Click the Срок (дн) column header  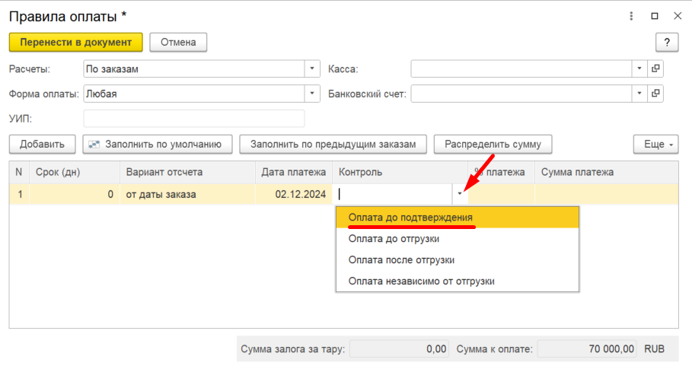[75, 172]
